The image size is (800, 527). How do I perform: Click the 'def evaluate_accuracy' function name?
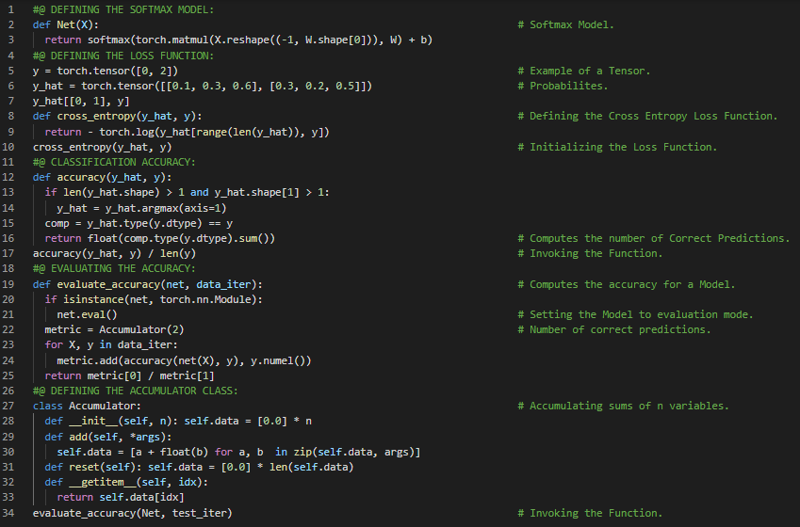click(107, 284)
